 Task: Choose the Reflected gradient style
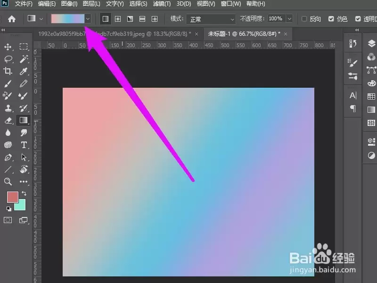pyautogui.click(x=142, y=19)
